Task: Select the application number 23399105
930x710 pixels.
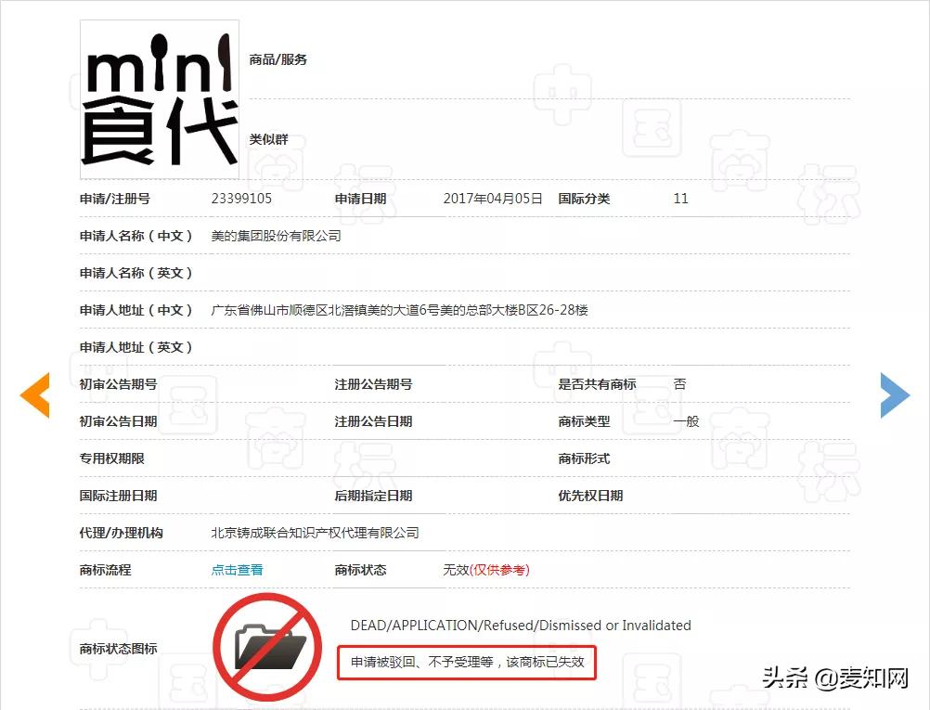Action: tap(241, 198)
